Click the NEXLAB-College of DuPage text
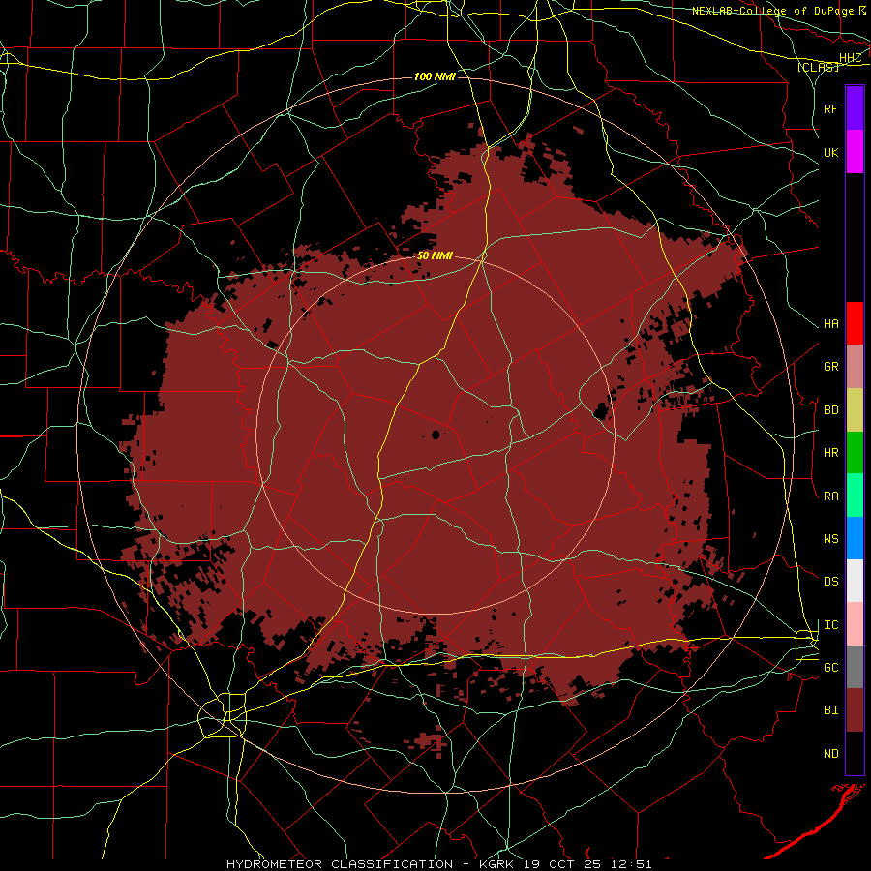 tap(772, 11)
